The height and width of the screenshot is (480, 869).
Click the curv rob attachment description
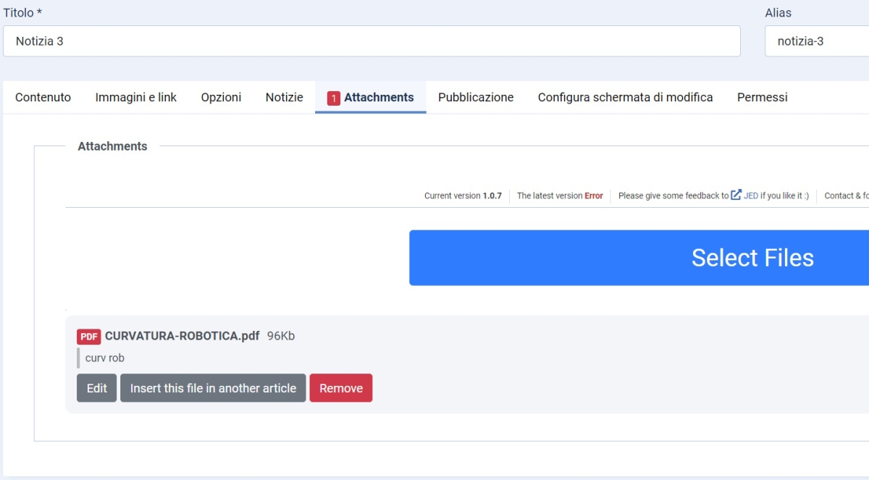(x=105, y=358)
